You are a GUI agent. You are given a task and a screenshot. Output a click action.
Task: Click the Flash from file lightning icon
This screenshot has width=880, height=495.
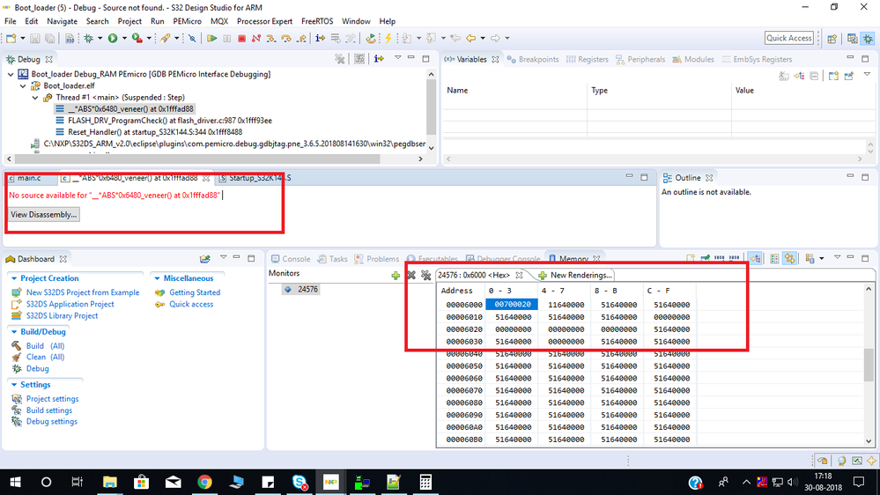388,38
